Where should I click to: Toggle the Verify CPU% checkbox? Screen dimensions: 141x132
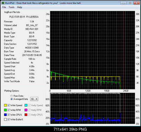29,115
